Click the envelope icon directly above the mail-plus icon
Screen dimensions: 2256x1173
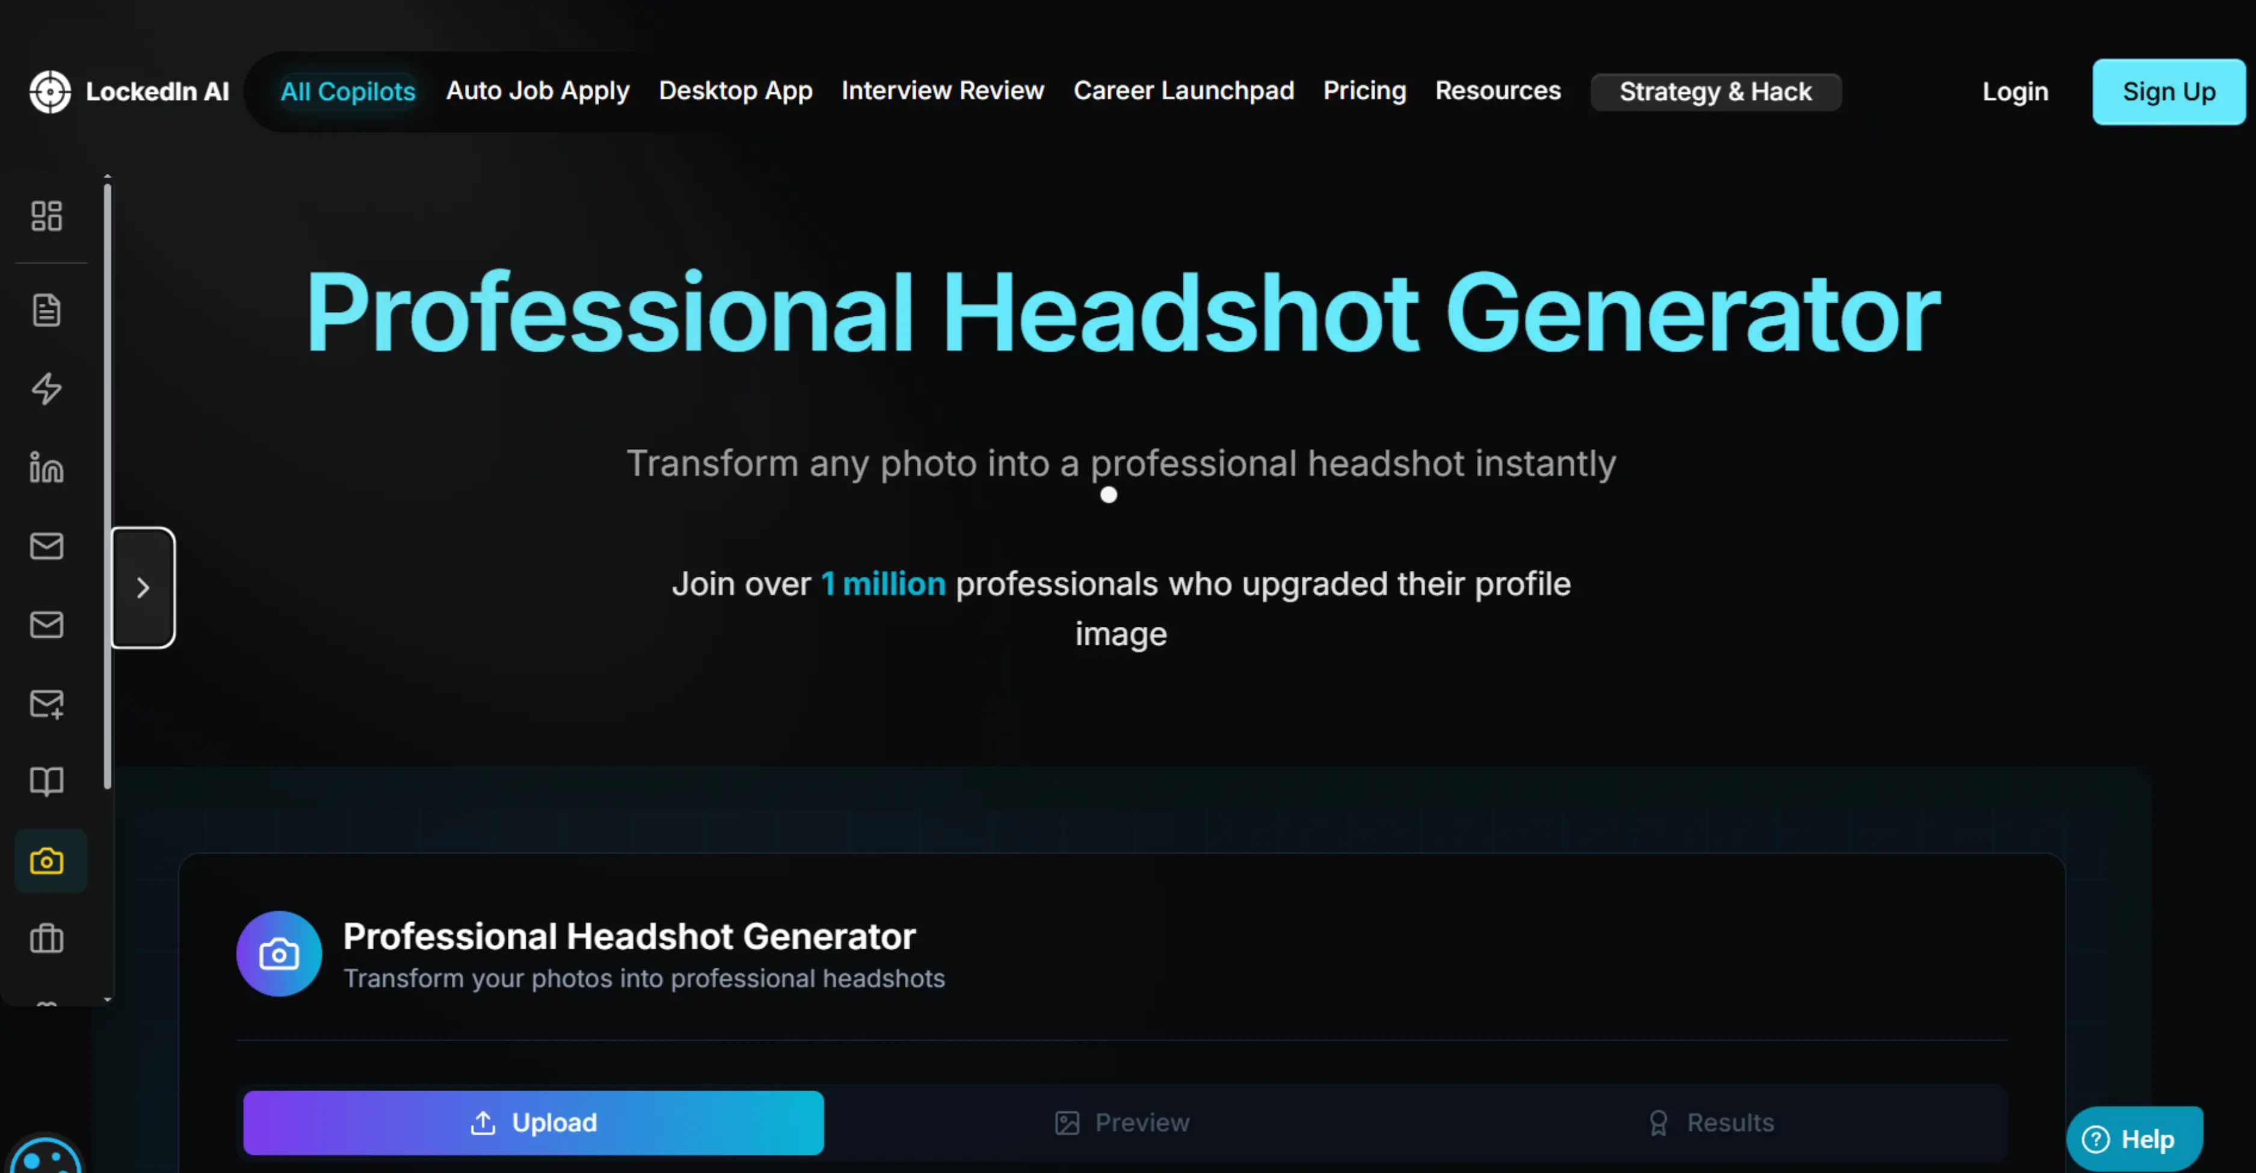click(46, 625)
